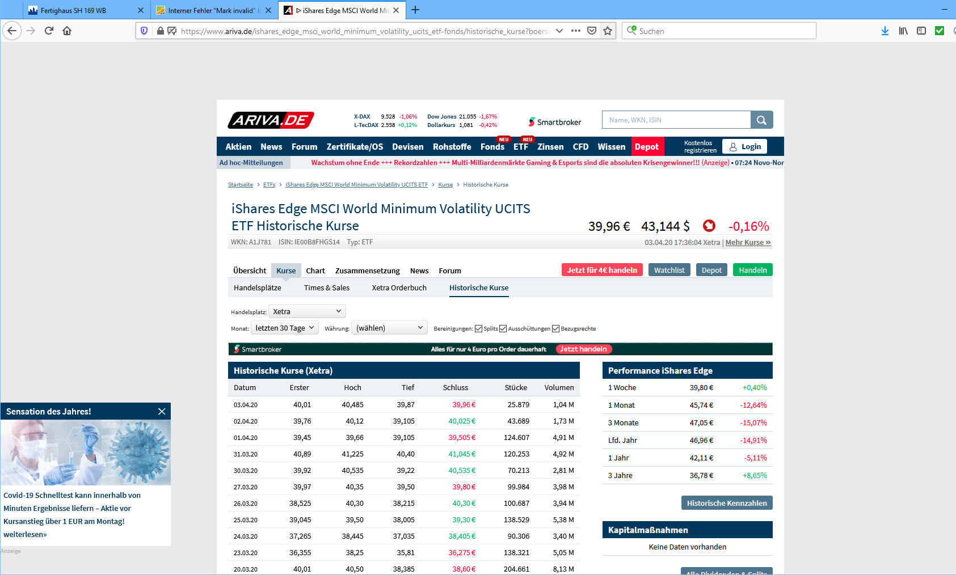Toggle the Ausschüttungen checkbox

[503, 329]
